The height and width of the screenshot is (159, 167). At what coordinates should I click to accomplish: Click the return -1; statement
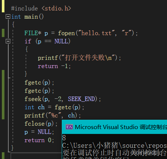[54, 66]
